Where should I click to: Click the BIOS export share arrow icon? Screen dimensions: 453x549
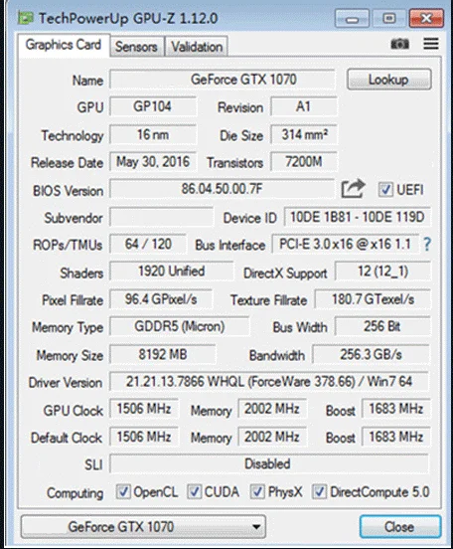point(353,189)
